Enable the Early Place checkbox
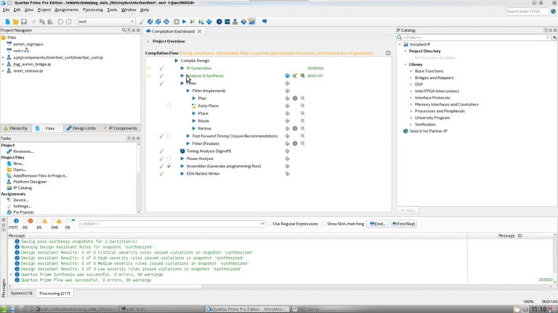Image resolution: width=558 pixels, height=313 pixels. pyautogui.click(x=169, y=106)
